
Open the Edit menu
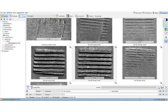point(5,13)
